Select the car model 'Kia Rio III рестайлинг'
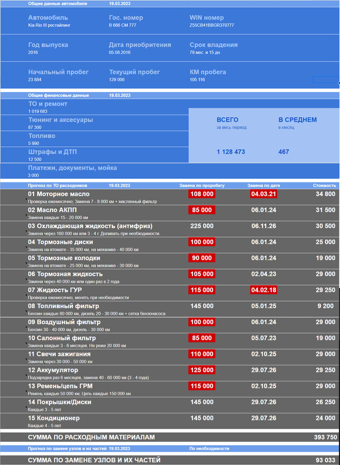 click(49, 25)
